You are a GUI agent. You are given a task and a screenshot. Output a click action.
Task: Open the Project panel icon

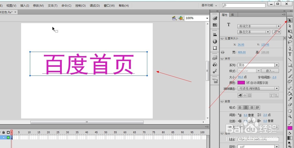pos(215,81)
